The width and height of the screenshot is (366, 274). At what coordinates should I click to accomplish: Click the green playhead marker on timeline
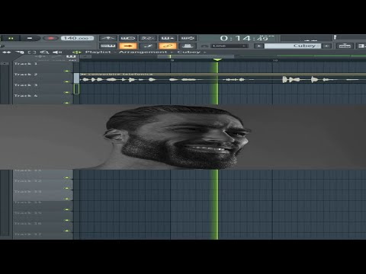click(x=217, y=60)
